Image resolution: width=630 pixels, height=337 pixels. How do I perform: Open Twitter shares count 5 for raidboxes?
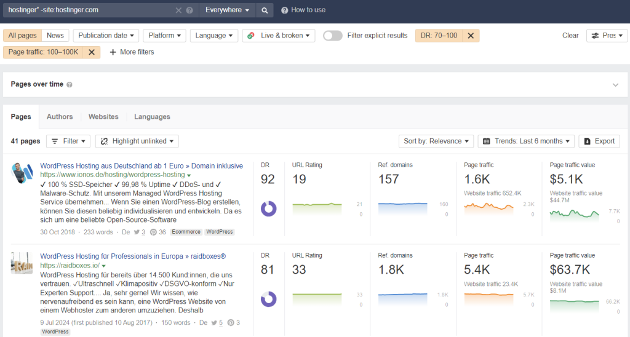point(217,322)
